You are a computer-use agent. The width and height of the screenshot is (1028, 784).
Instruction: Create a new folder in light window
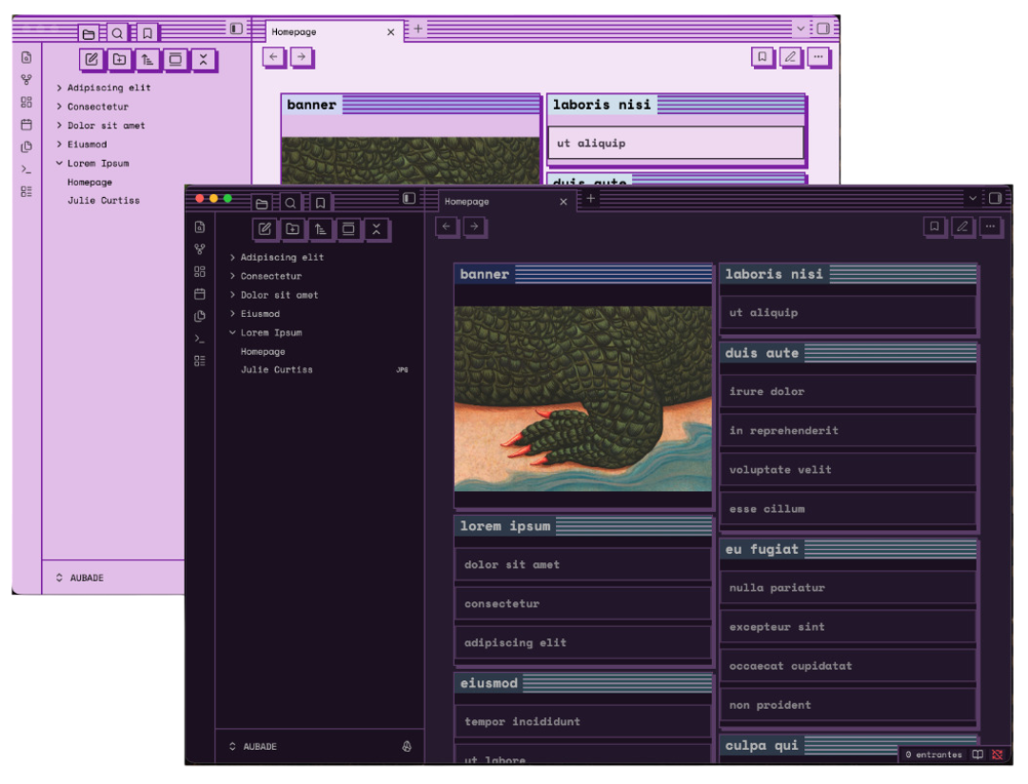[x=119, y=60]
